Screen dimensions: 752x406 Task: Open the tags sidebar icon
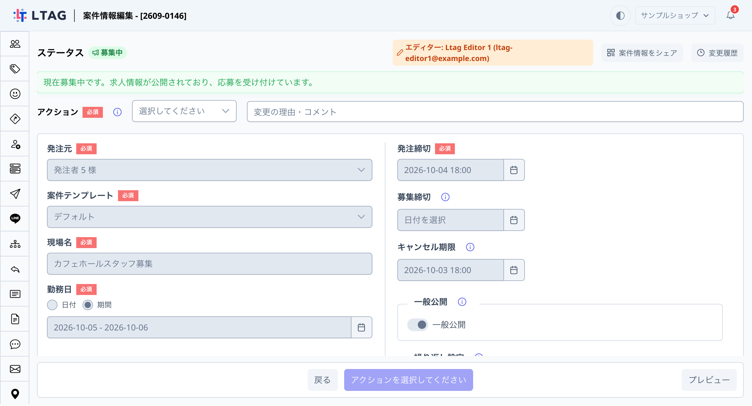tap(15, 69)
